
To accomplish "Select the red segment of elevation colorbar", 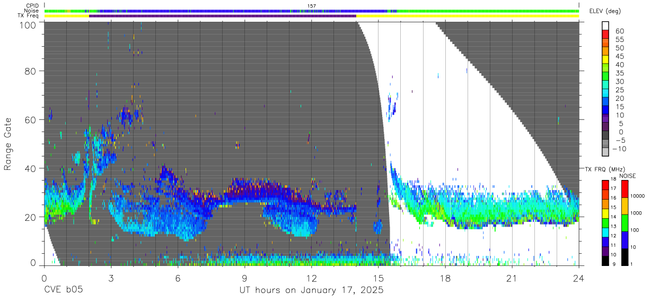I will [605, 35].
